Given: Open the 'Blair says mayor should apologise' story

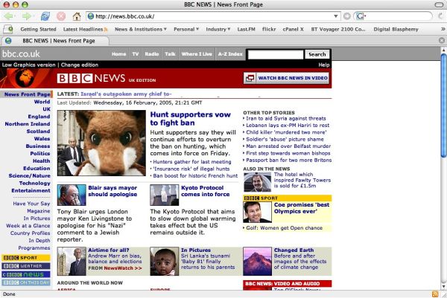Looking at the screenshot, I should coord(112,191).
